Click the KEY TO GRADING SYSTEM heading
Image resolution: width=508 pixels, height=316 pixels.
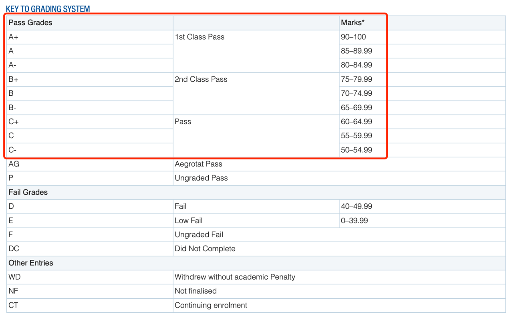[x=48, y=9]
